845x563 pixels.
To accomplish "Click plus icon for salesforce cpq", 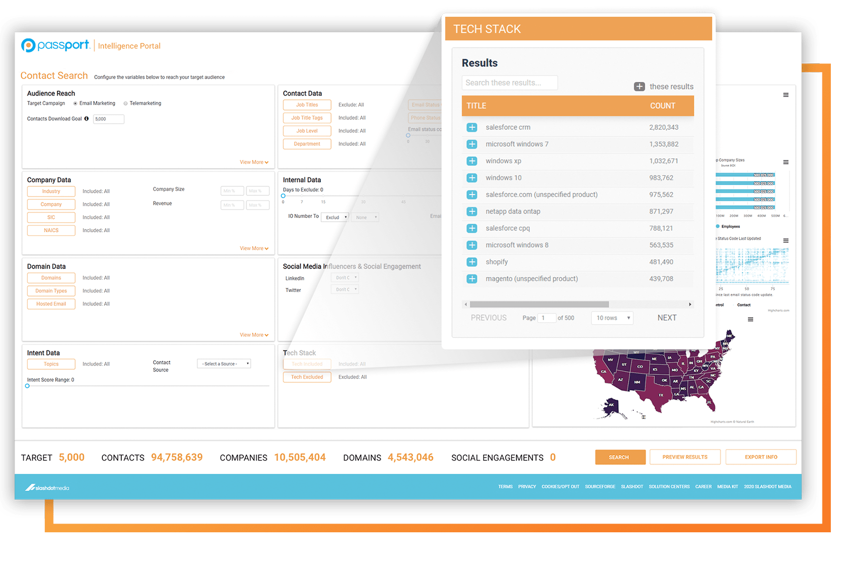I will tap(472, 228).
